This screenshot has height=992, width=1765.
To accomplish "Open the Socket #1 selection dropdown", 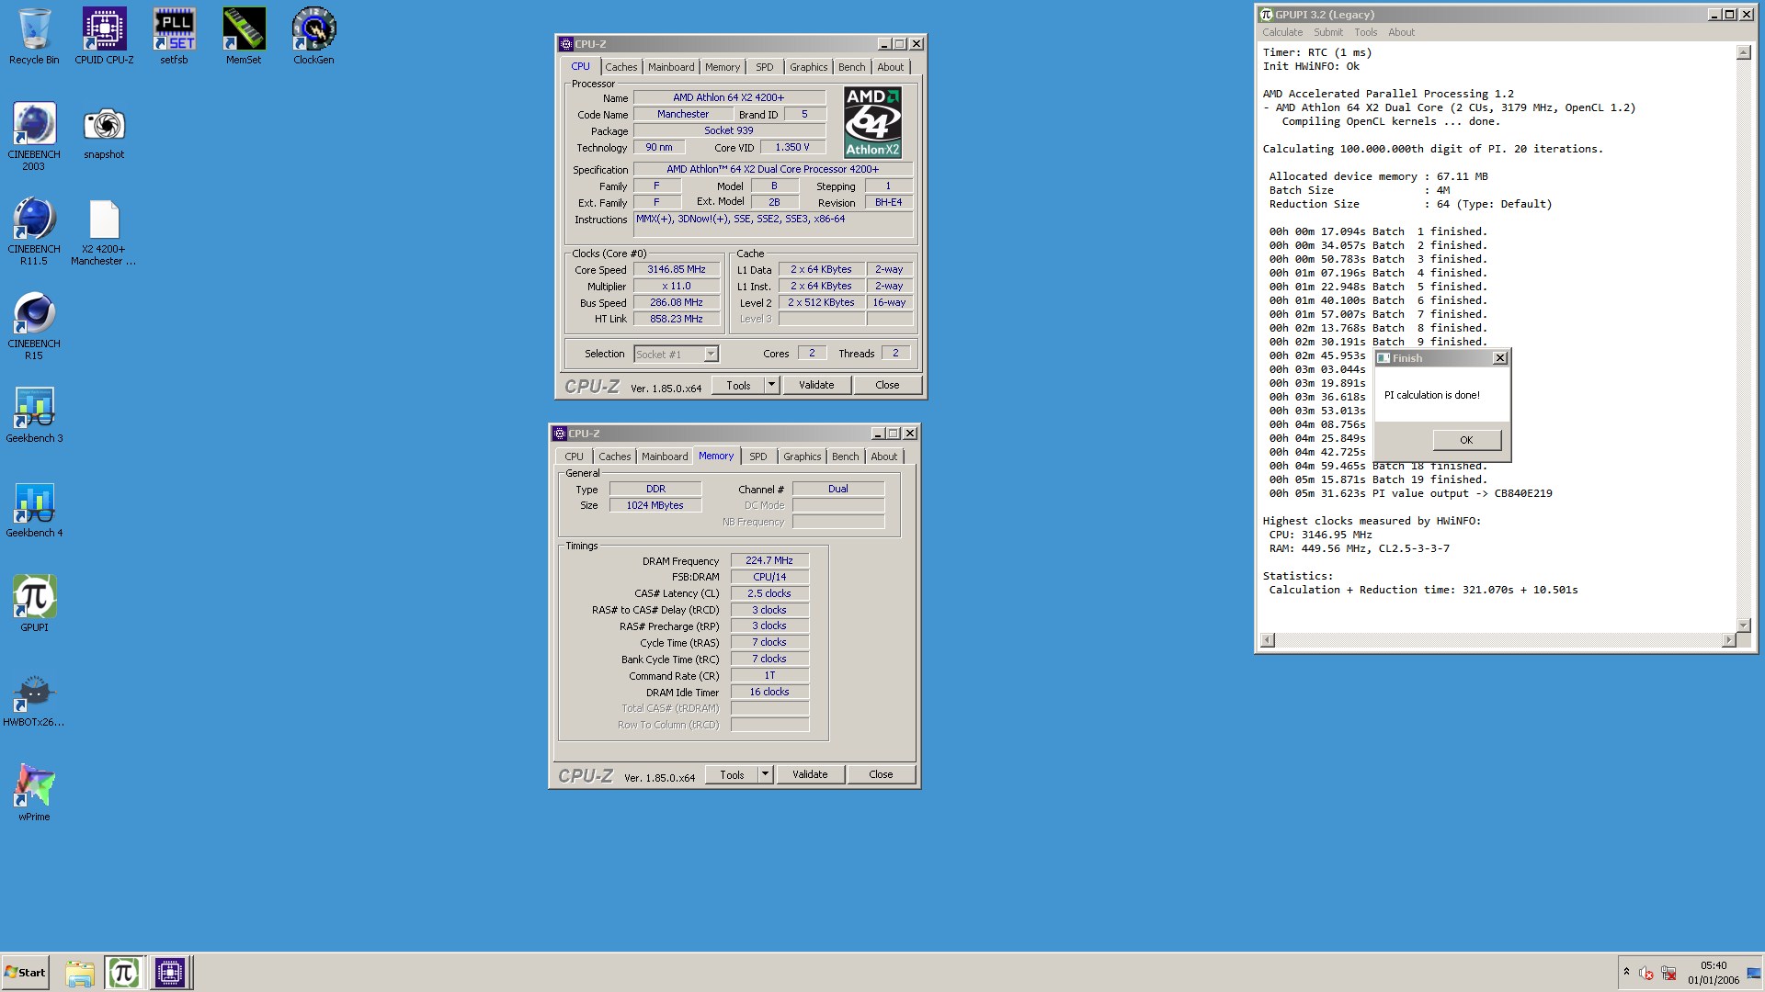I will [677, 354].
